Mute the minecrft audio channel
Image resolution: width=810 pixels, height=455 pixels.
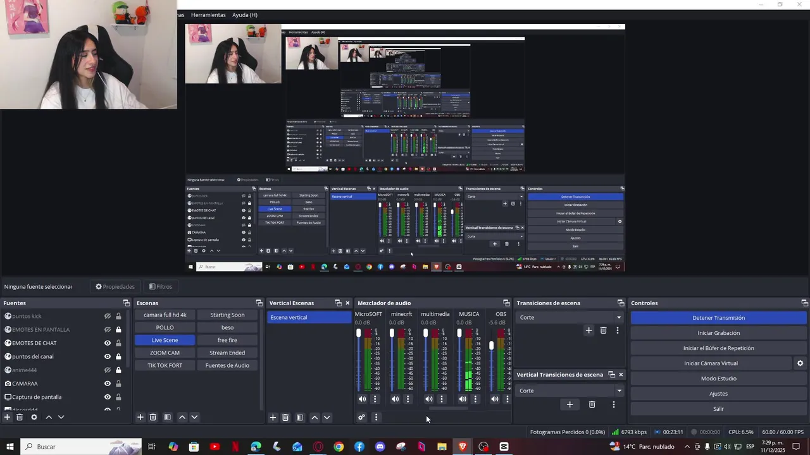(396, 399)
